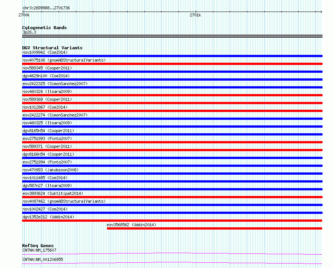This screenshot has height=268, width=333.
Task: Click the gray 3p26.3 cytogenetic band bar
Action: (x=172, y=36)
